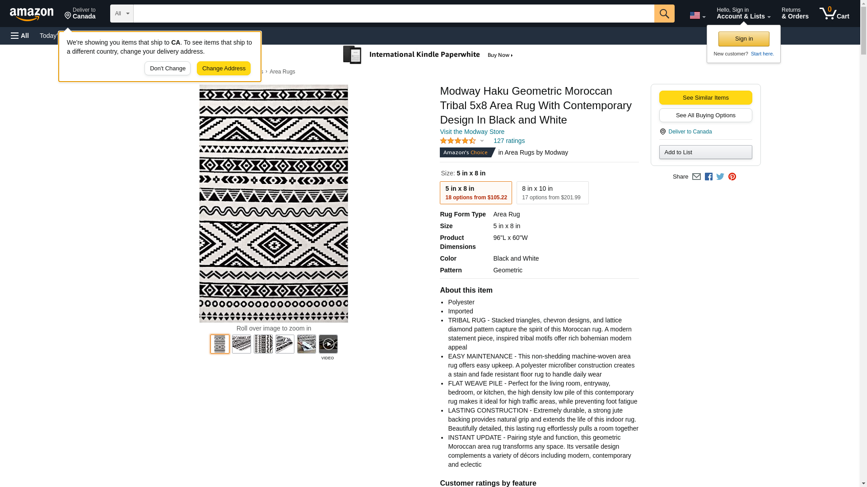
Task: Open the Amazon logo home link
Action: 32,14
